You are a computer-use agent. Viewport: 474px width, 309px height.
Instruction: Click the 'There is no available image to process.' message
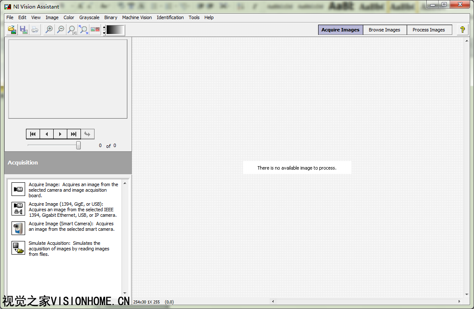[x=297, y=168]
